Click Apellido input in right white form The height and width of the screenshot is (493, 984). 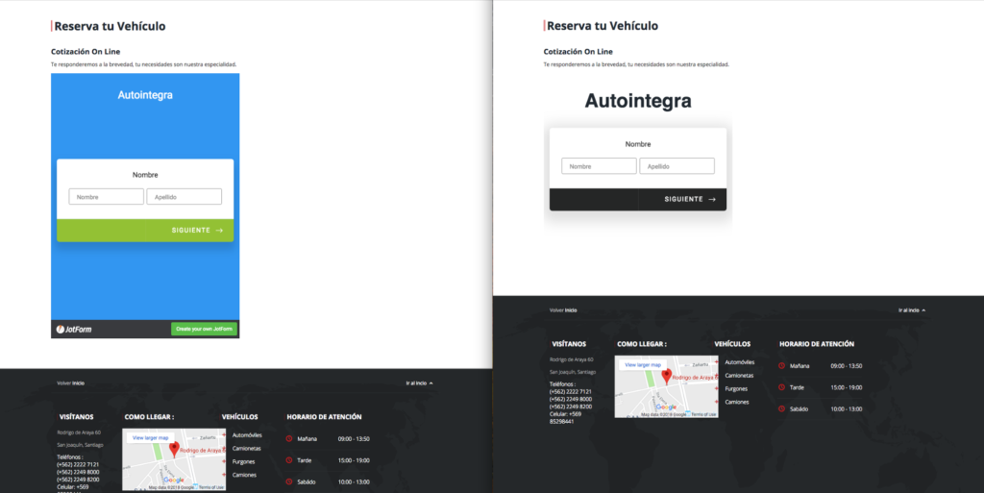[676, 166]
